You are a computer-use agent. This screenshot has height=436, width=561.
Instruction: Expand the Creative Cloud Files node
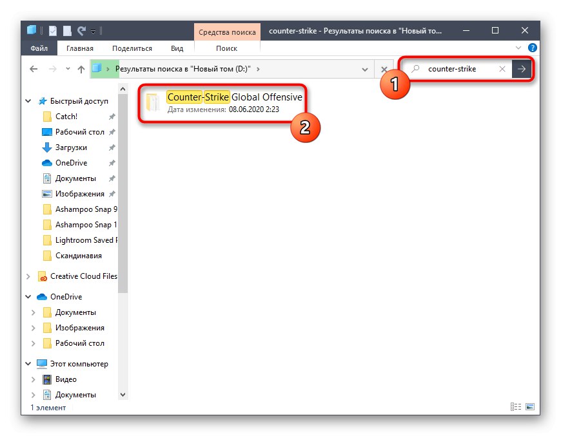(28, 276)
